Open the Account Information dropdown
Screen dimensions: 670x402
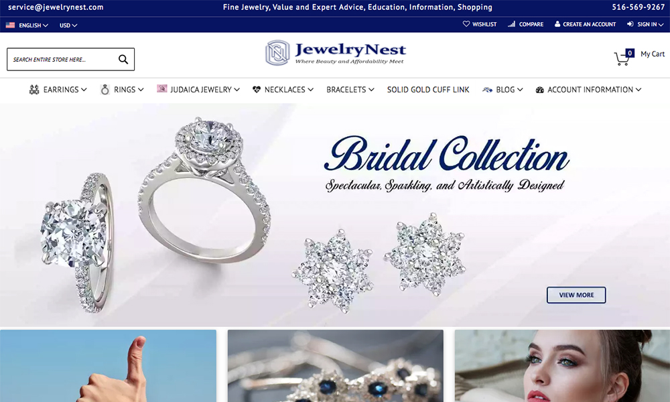pyautogui.click(x=588, y=89)
